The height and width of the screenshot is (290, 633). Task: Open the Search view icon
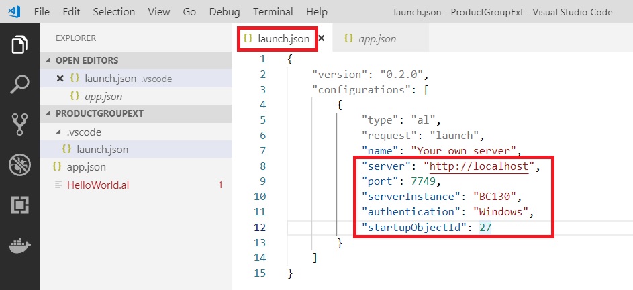pyautogui.click(x=19, y=84)
